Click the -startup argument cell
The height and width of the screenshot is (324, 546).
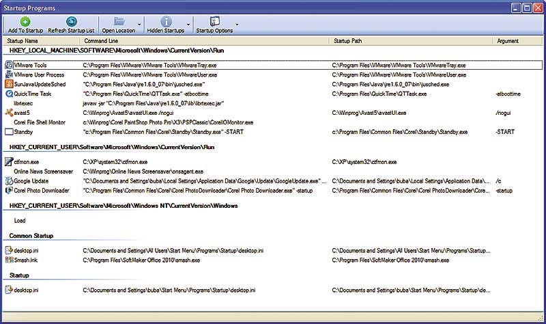[504, 191]
